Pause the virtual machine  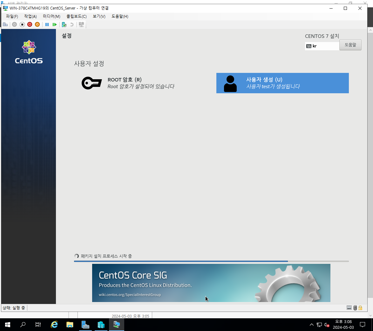(x=47, y=25)
